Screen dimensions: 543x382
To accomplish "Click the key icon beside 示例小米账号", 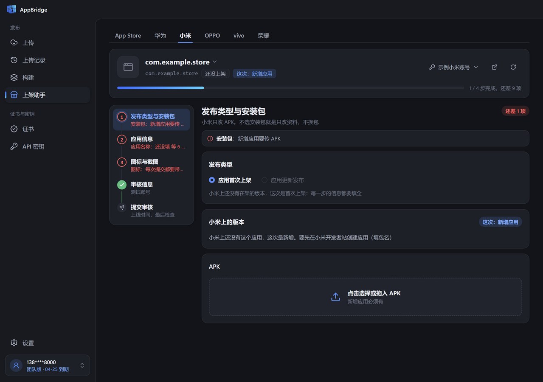I will point(432,67).
